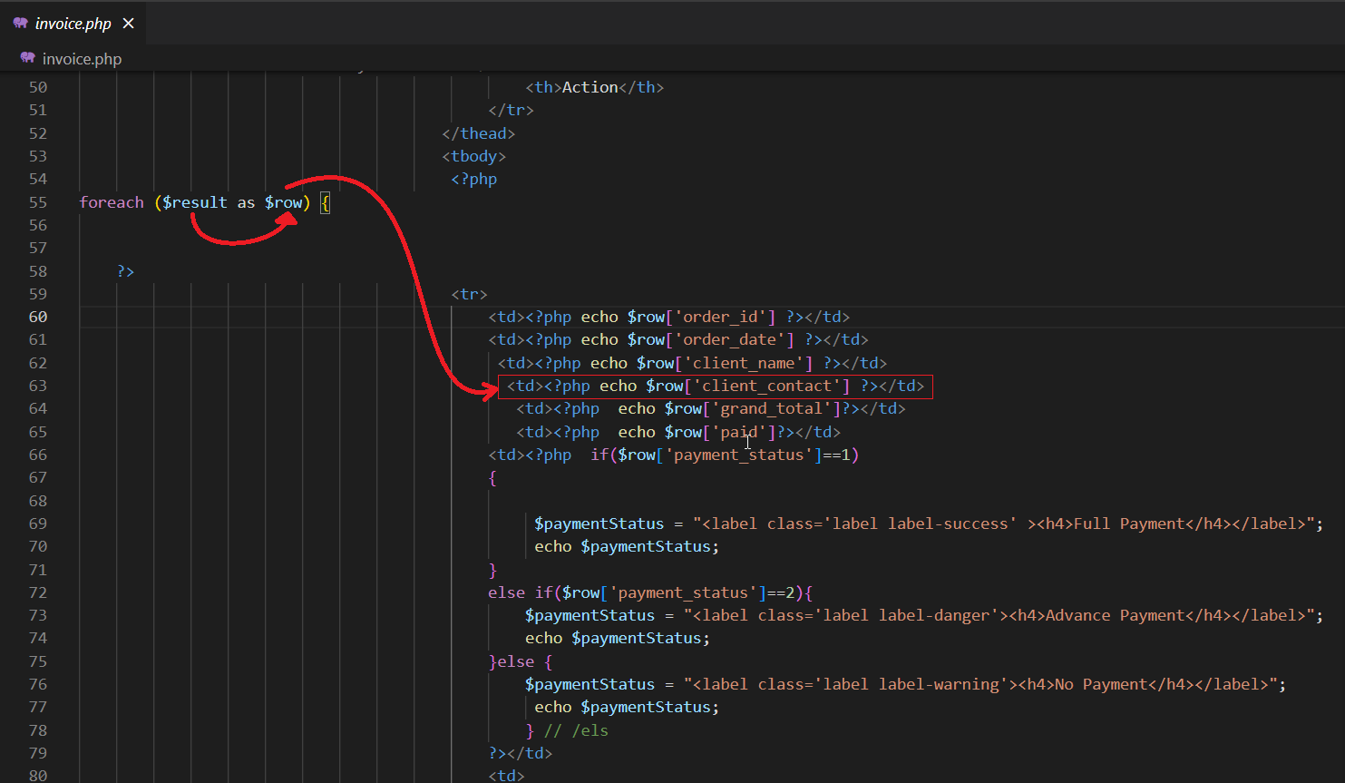
Task: Click the ?></td> closing on line 79
Action: click(521, 753)
